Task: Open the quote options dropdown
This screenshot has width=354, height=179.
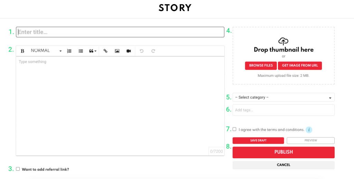Action: [93, 51]
